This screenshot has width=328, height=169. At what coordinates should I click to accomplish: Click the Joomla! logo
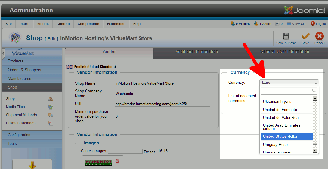305,10
